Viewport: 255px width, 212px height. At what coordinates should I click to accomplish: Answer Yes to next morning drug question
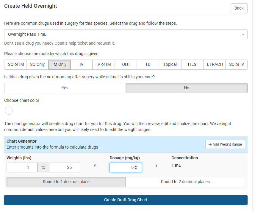[65, 88]
